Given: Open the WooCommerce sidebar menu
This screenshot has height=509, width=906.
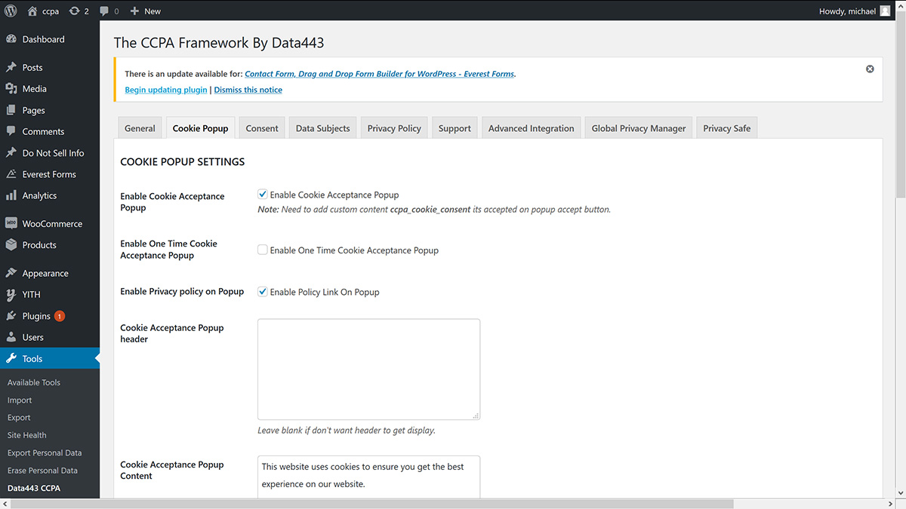Looking at the screenshot, I should point(52,224).
